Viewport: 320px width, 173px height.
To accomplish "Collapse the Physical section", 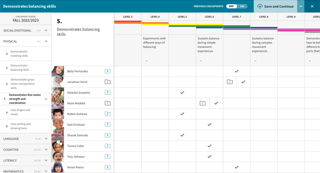I will click(x=46, y=41).
